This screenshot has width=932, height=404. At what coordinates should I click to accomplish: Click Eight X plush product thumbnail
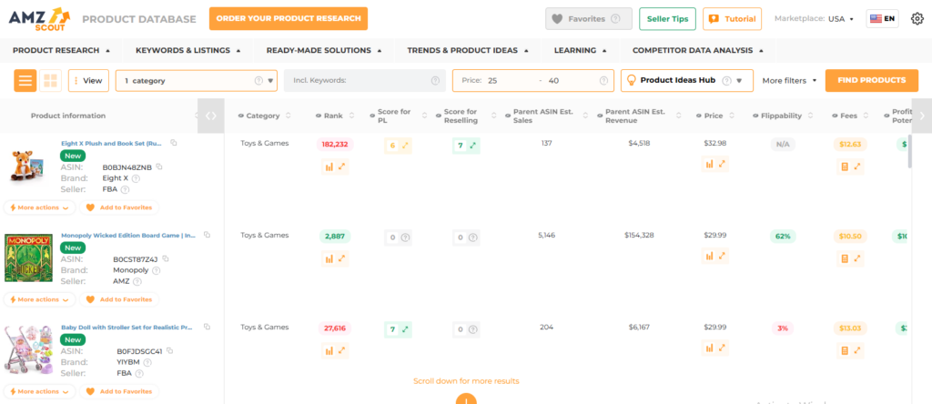point(27,166)
